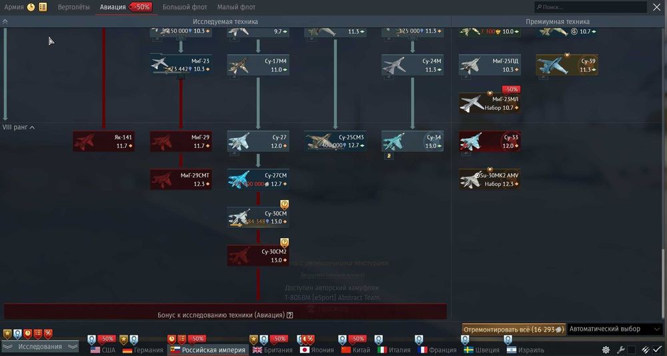This screenshot has height=356, width=667.
Task: Click the Премиумная техника header
Action: [557, 21]
